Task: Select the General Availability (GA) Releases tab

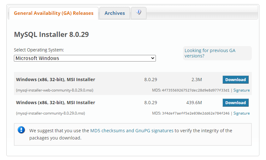Action: (x=54, y=13)
